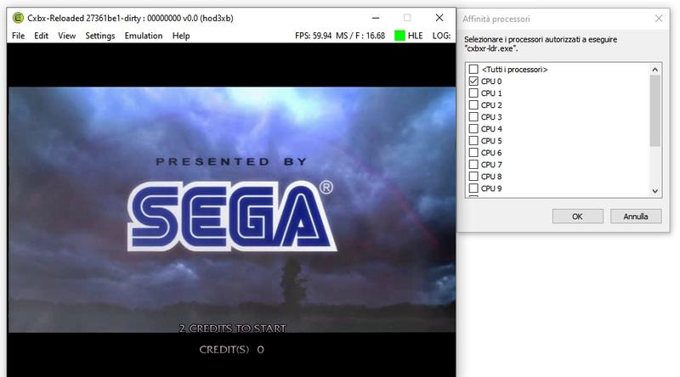Check the CPU 3 checkbox
The height and width of the screenshot is (377, 680).
tap(473, 117)
